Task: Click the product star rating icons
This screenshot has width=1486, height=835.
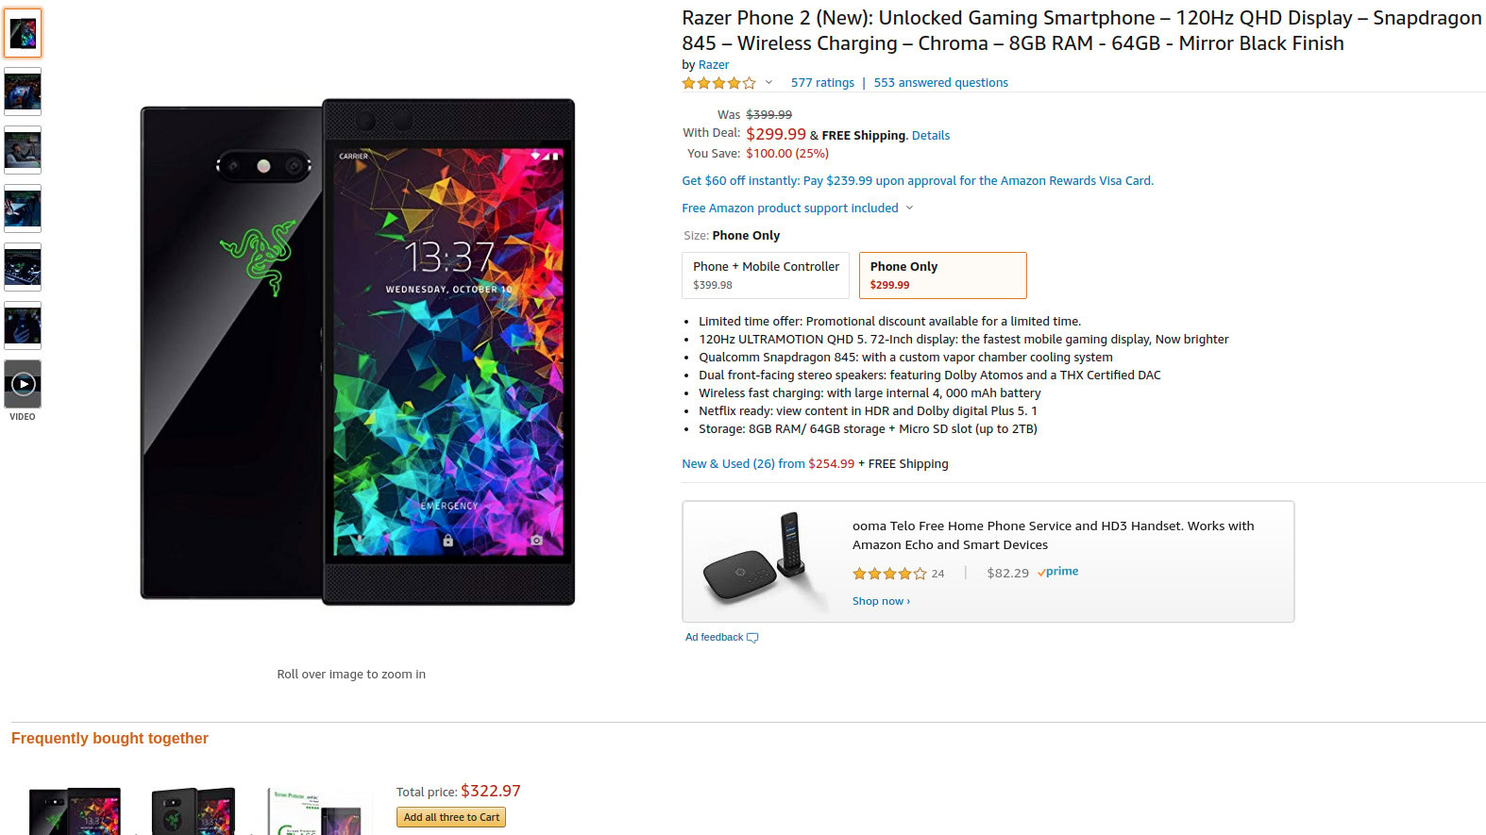Action: pyautogui.click(x=718, y=83)
